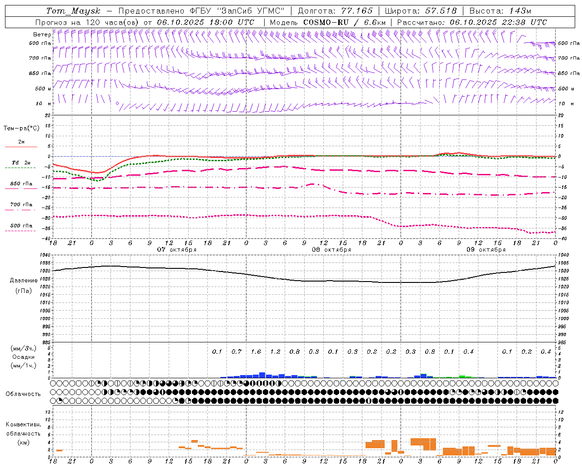
Task: Select the 700 гПа temperature legend entry
Action: [21, 205]
